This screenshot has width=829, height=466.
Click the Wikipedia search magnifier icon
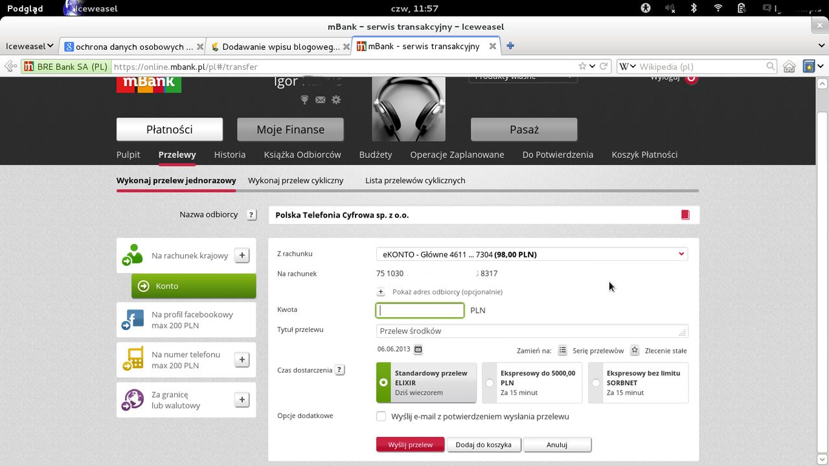tap(771, 66)
